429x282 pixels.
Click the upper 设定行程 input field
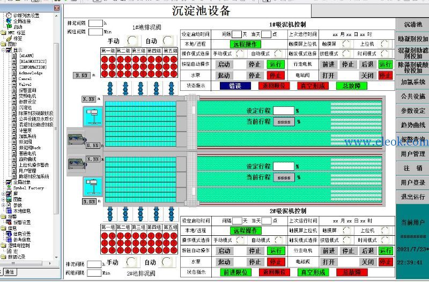[x=284, y=111]
